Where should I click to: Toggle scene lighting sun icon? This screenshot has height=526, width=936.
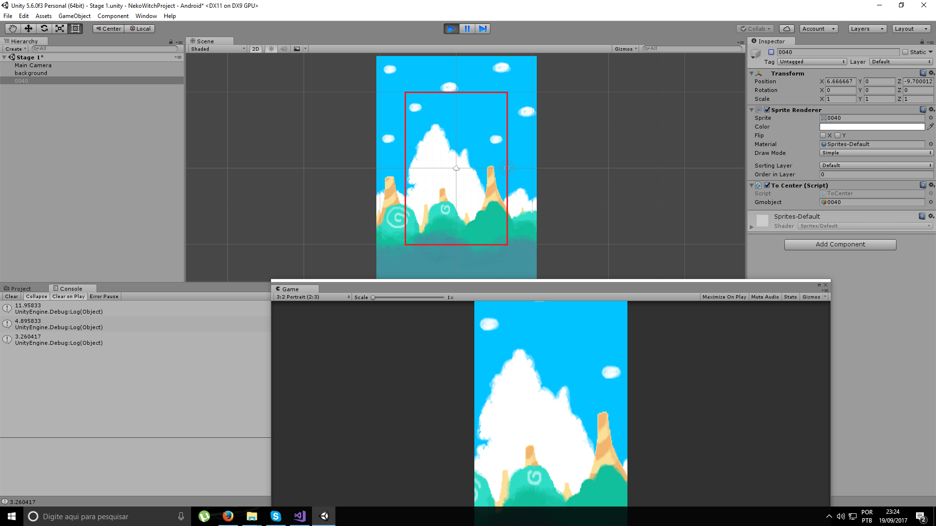pos(272,49)
